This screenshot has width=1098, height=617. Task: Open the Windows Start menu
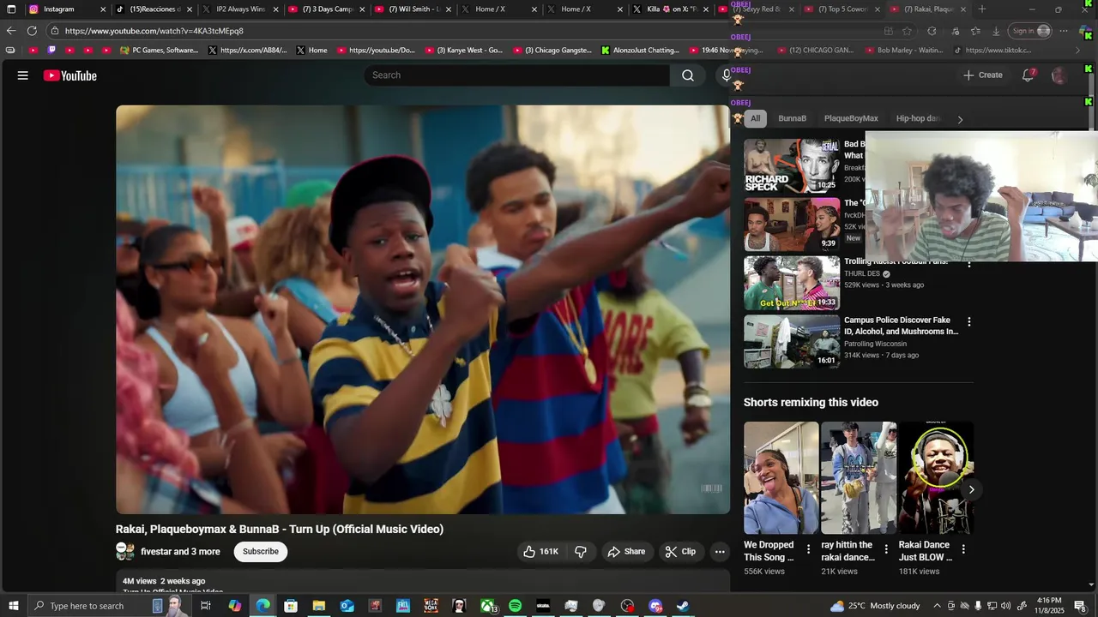[x=13, y=606]
